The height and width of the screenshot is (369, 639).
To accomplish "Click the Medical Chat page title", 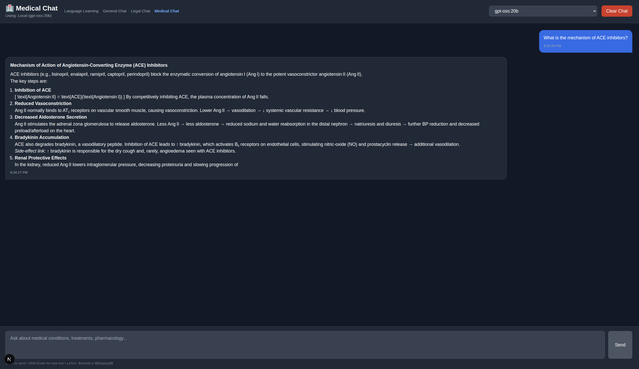I will pyautogui.click(x=37, y=8).
